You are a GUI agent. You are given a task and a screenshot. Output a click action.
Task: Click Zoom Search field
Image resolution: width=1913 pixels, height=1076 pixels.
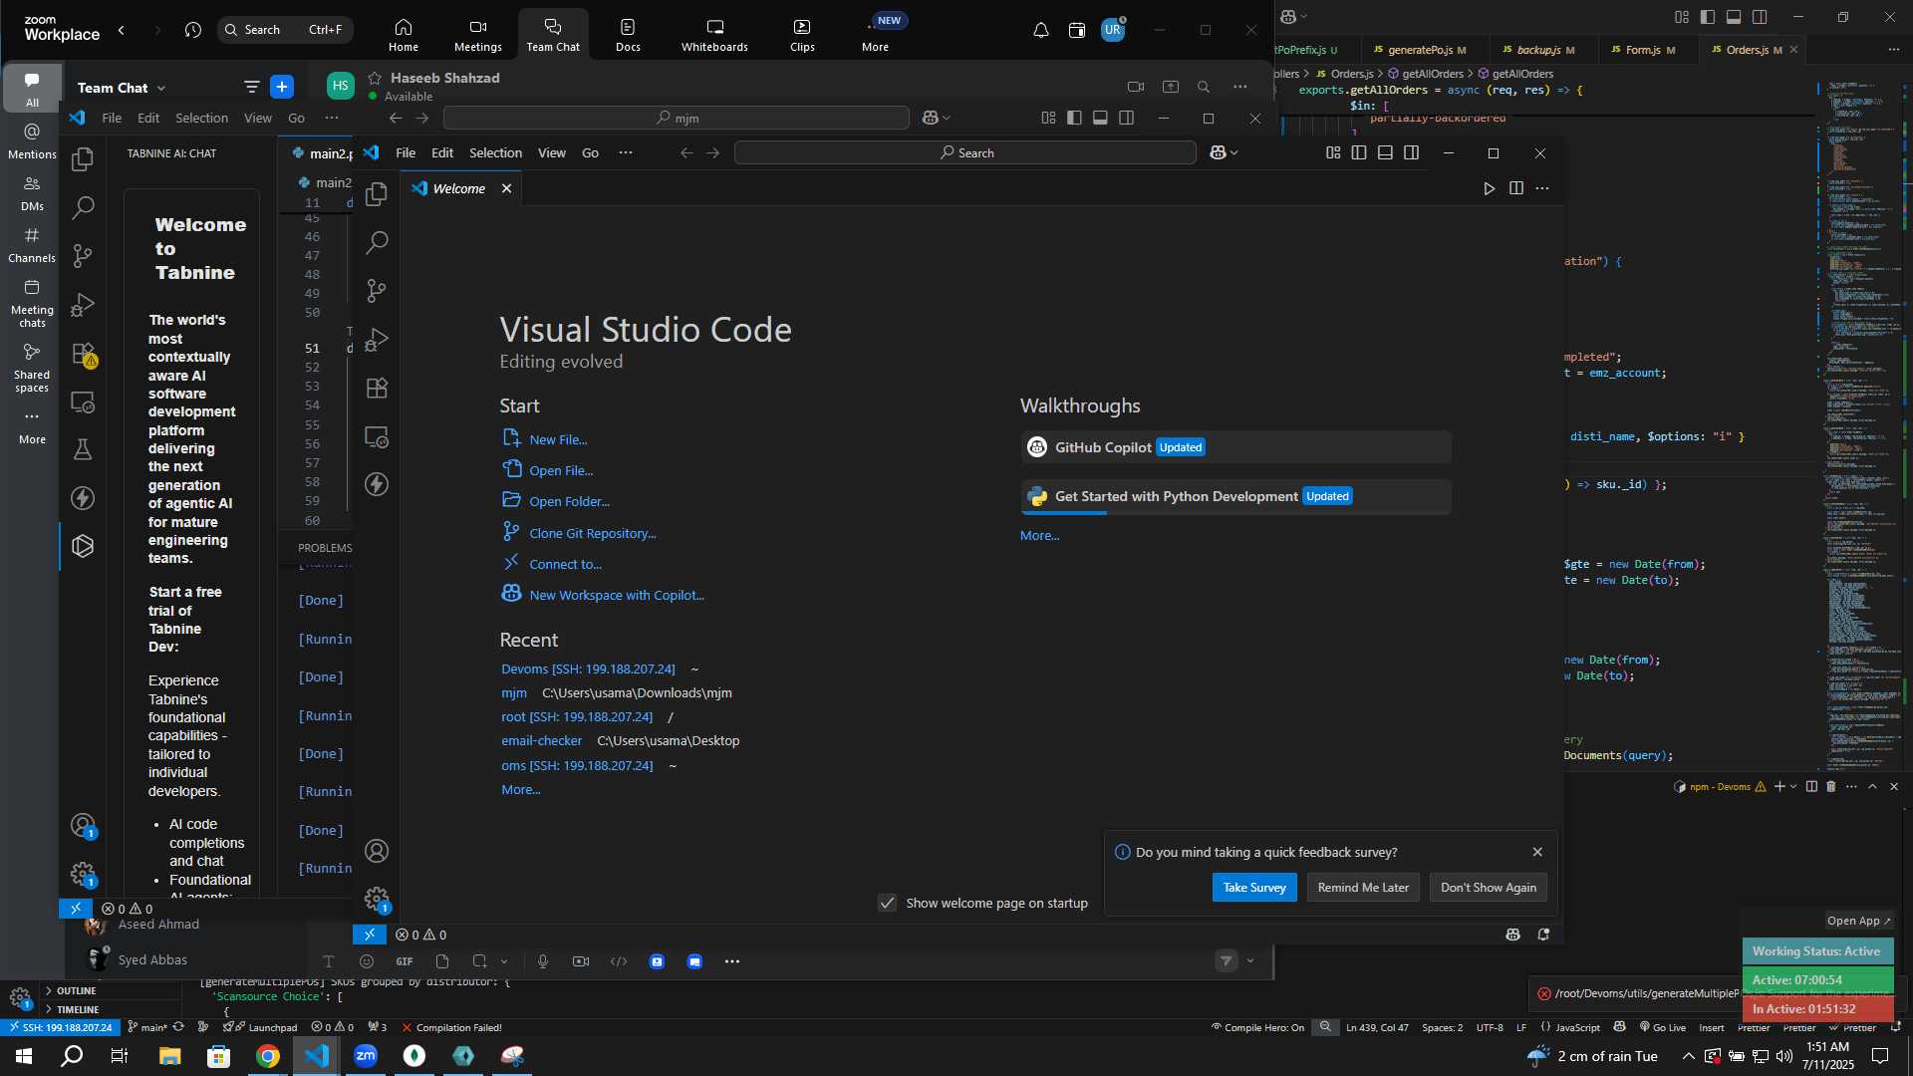[286, 30]
